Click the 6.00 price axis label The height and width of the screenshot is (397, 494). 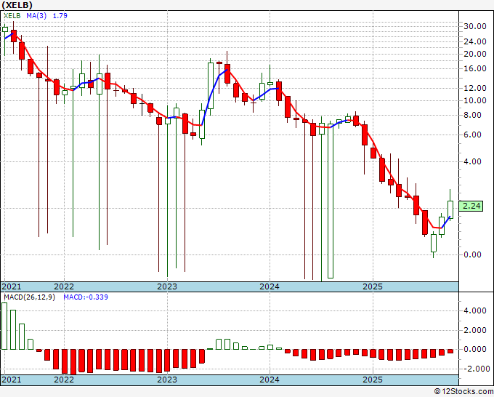(x=473, y=135)
